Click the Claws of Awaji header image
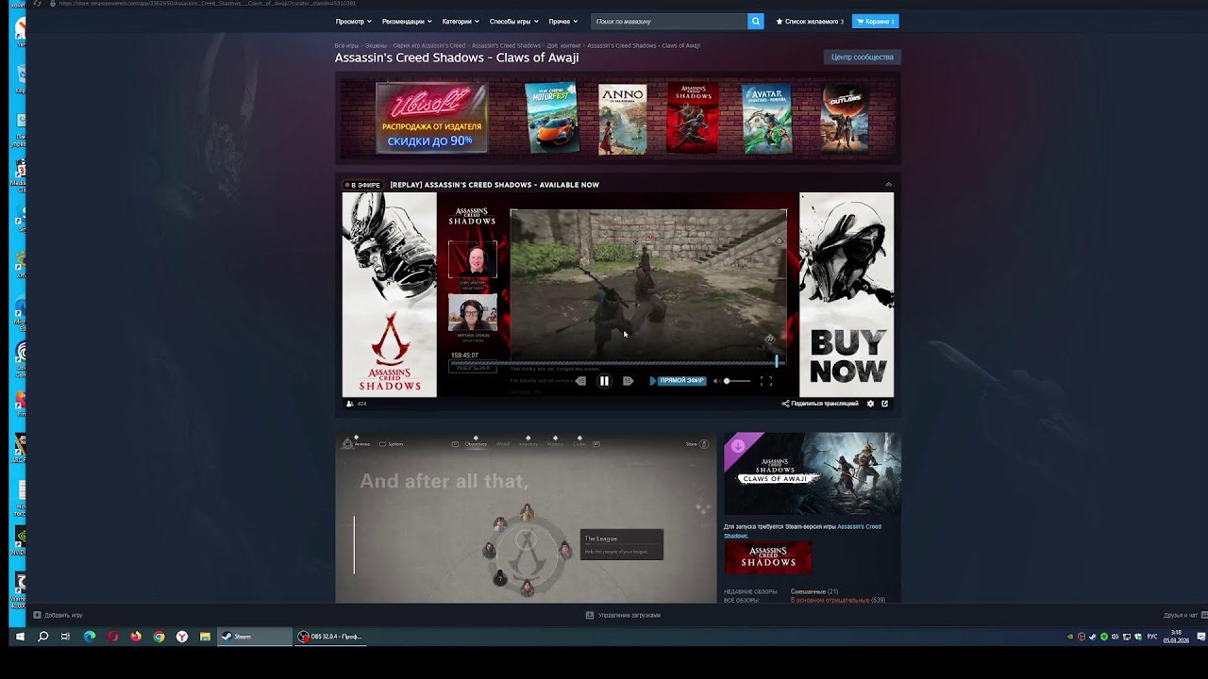The width and height of the screenshot is (1208, 679). 813,474
